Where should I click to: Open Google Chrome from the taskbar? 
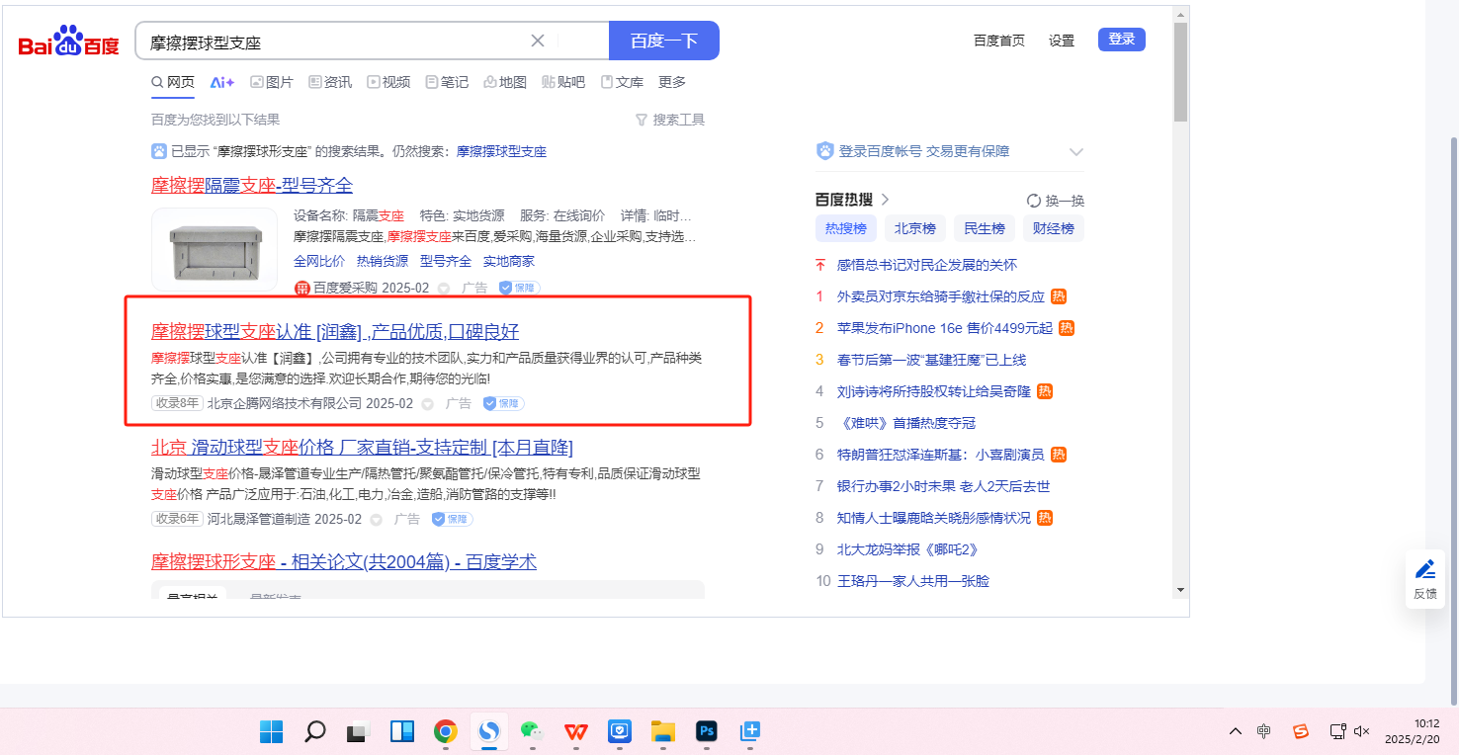[x=446, y=731]
